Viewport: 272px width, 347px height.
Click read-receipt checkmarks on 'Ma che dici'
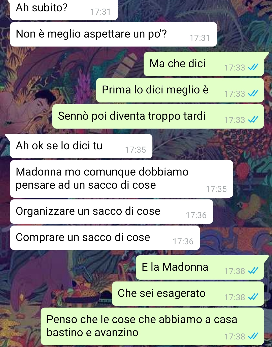click(x=253, y=67)
